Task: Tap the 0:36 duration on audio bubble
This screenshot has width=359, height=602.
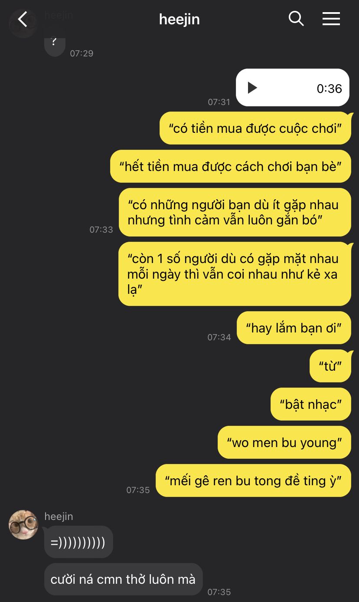Action: click(x=329, y=88)
